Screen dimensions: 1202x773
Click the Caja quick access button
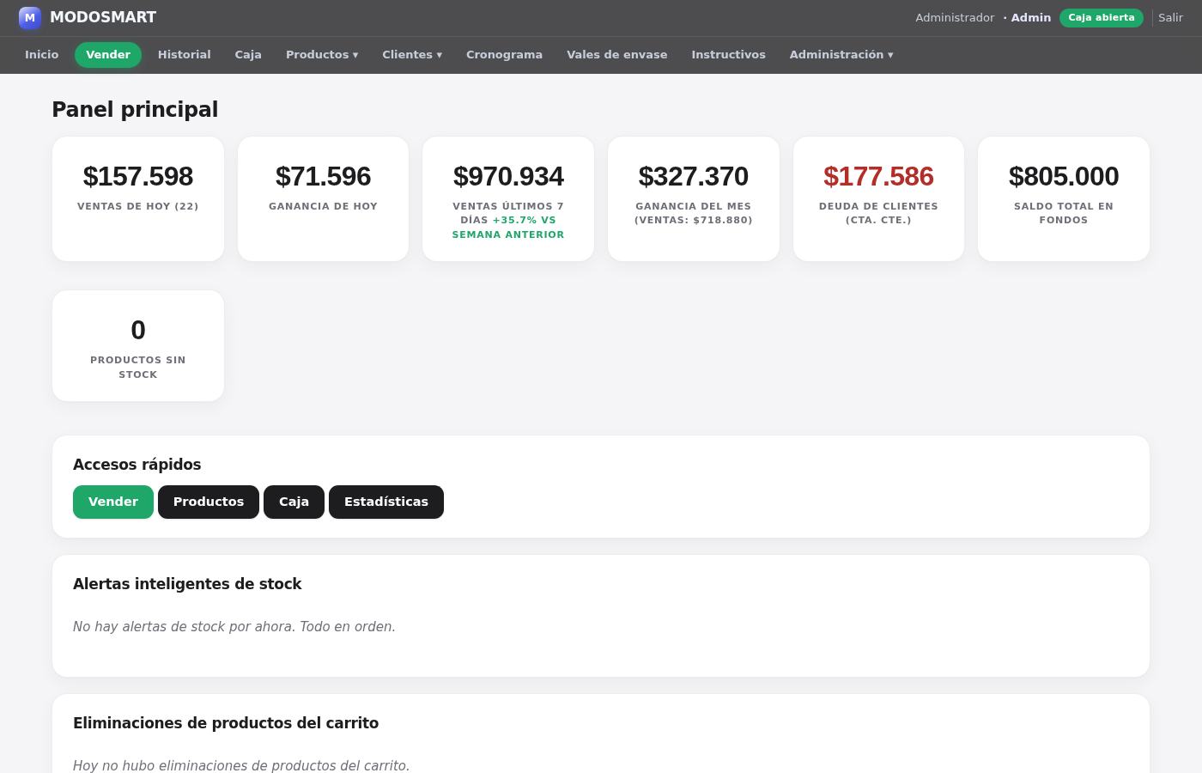(294, 502)
